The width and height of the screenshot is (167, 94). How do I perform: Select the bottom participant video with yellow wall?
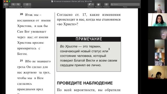(158, 72)
